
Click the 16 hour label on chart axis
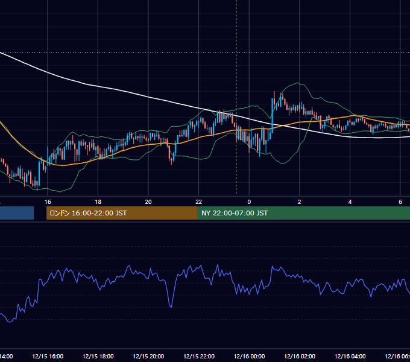pyautogui.click(x=48, y=202)
